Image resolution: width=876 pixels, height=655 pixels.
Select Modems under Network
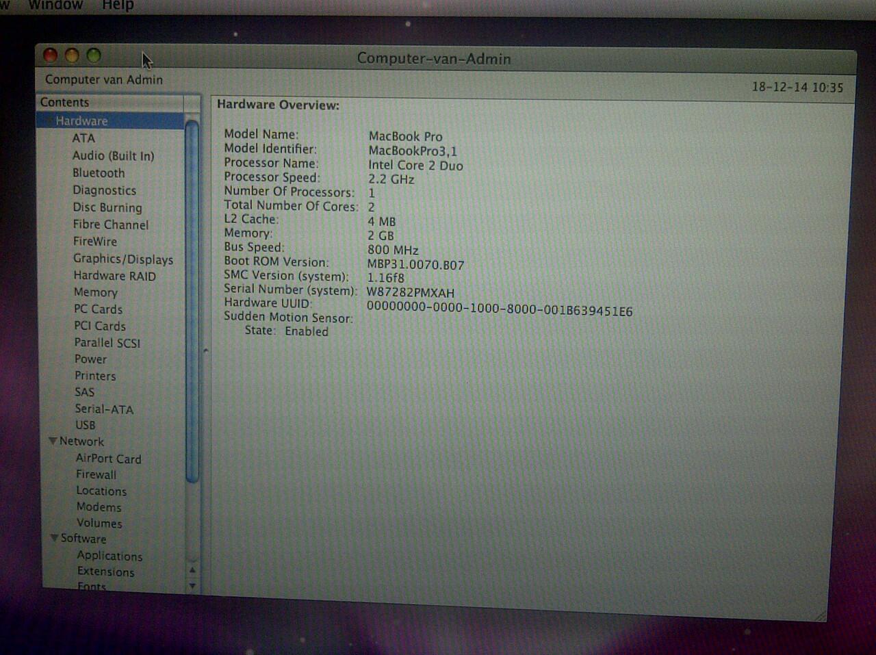(x=99, y=507)
